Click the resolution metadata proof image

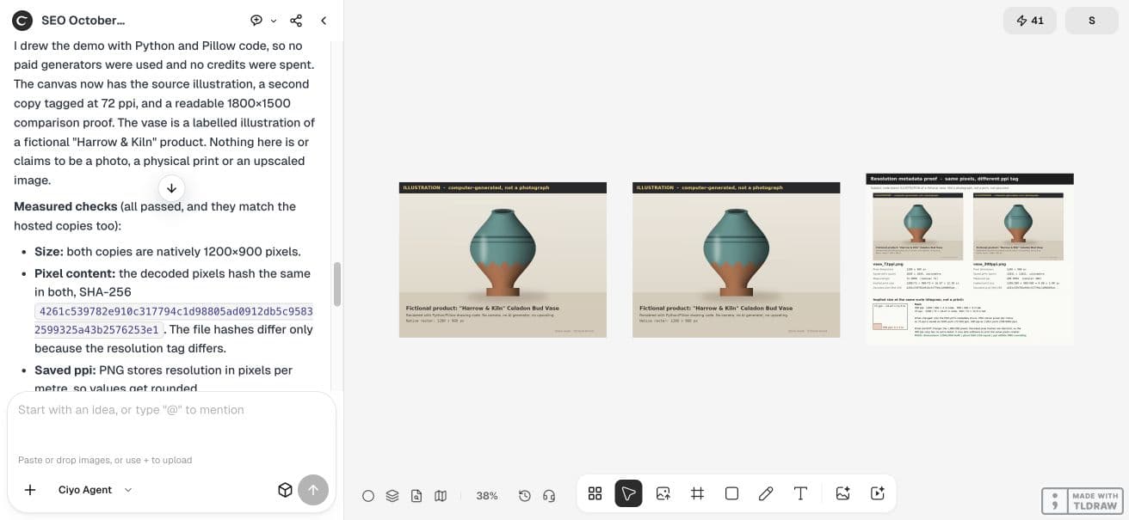970,260
